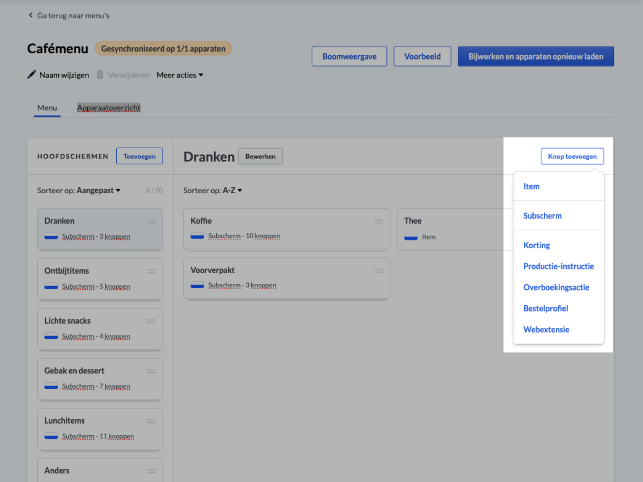Open the Thee item card
643x482 pixels.
[x=455, y=229]
